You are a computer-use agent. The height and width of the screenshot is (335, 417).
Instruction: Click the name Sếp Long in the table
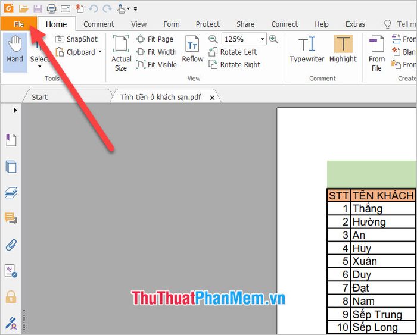(375, 327)
